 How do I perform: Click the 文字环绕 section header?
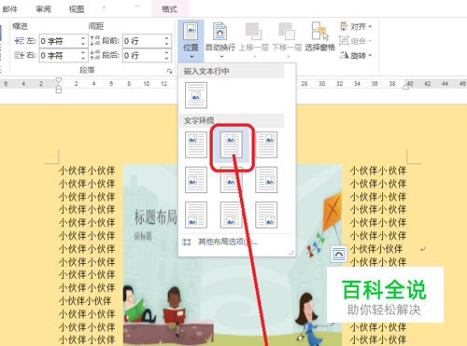click(232, 120)
